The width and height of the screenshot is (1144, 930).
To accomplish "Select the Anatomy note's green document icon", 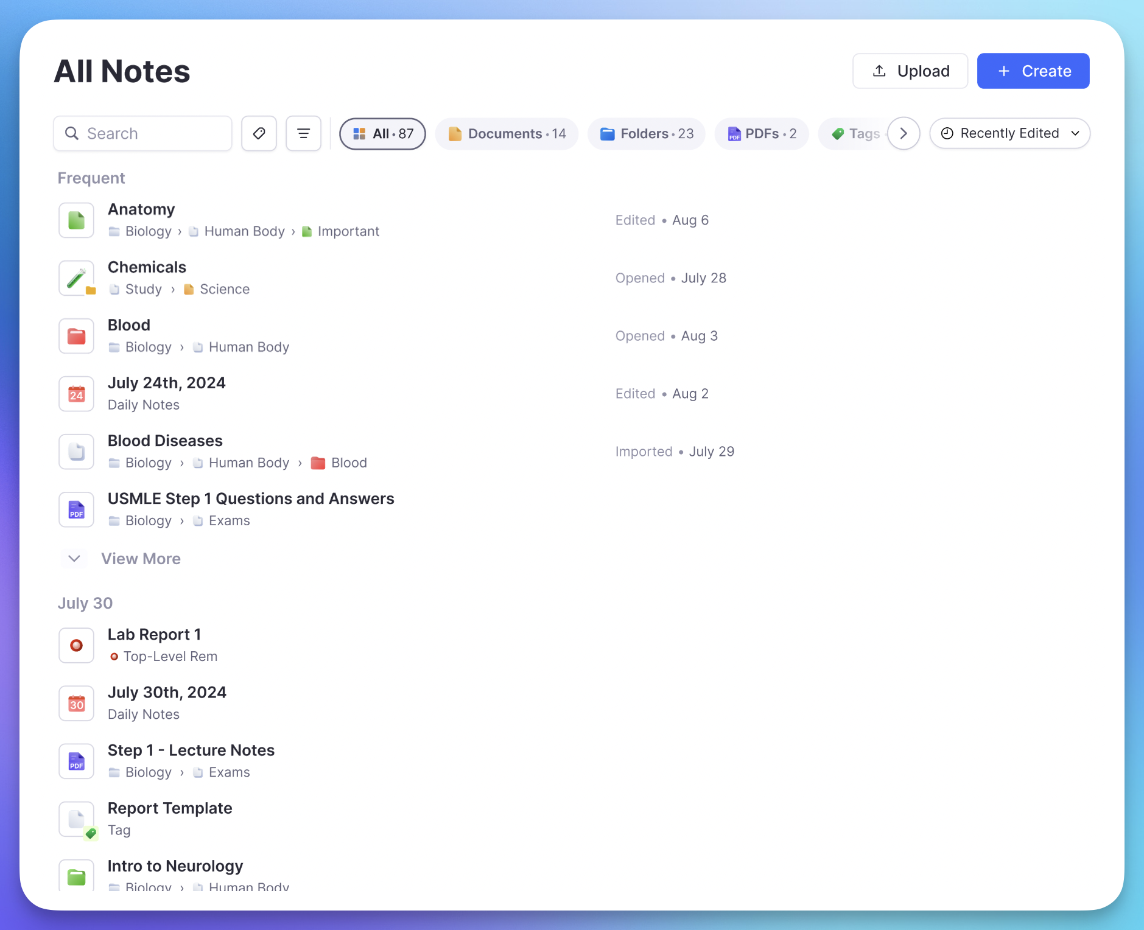I will tap(76, 220).
